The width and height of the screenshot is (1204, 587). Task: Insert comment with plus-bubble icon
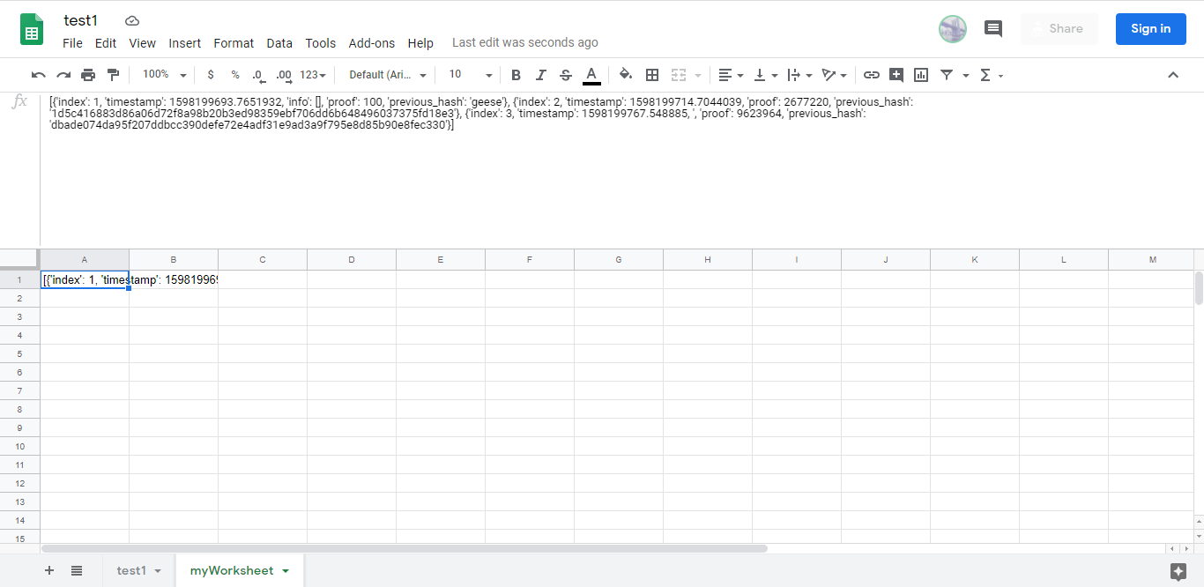[x=896, y=75]
